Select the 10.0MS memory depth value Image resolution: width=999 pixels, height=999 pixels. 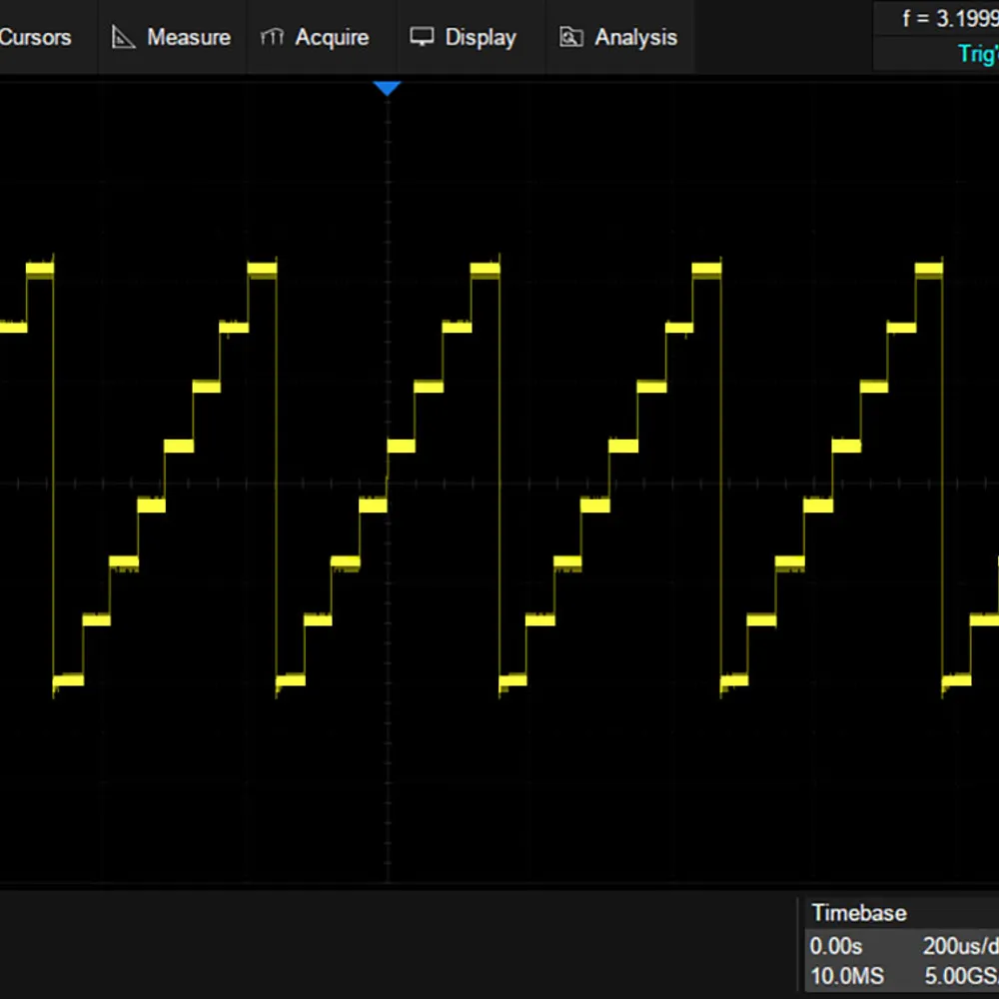pos(844,976)
